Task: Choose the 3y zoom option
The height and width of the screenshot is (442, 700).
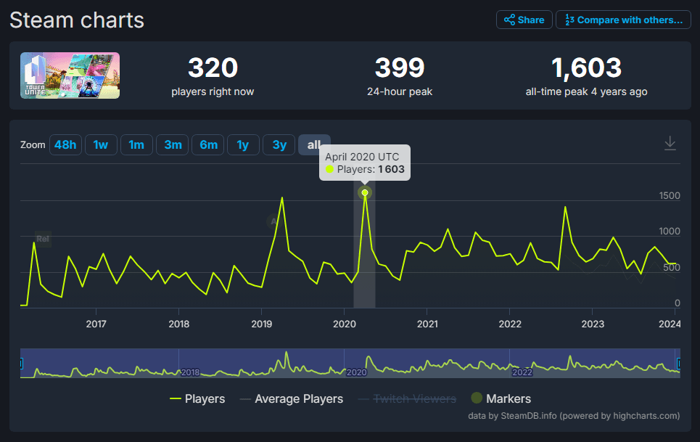Action: point(279,144)
